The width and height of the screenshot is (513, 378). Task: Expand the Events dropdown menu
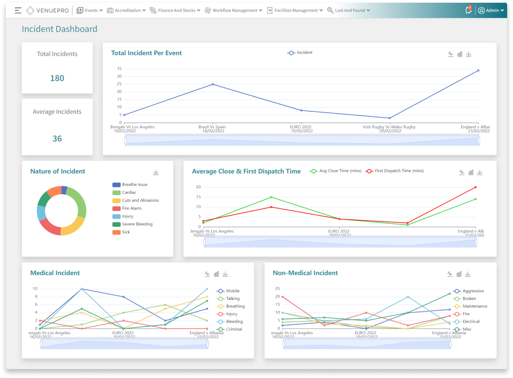click(90, 11)
